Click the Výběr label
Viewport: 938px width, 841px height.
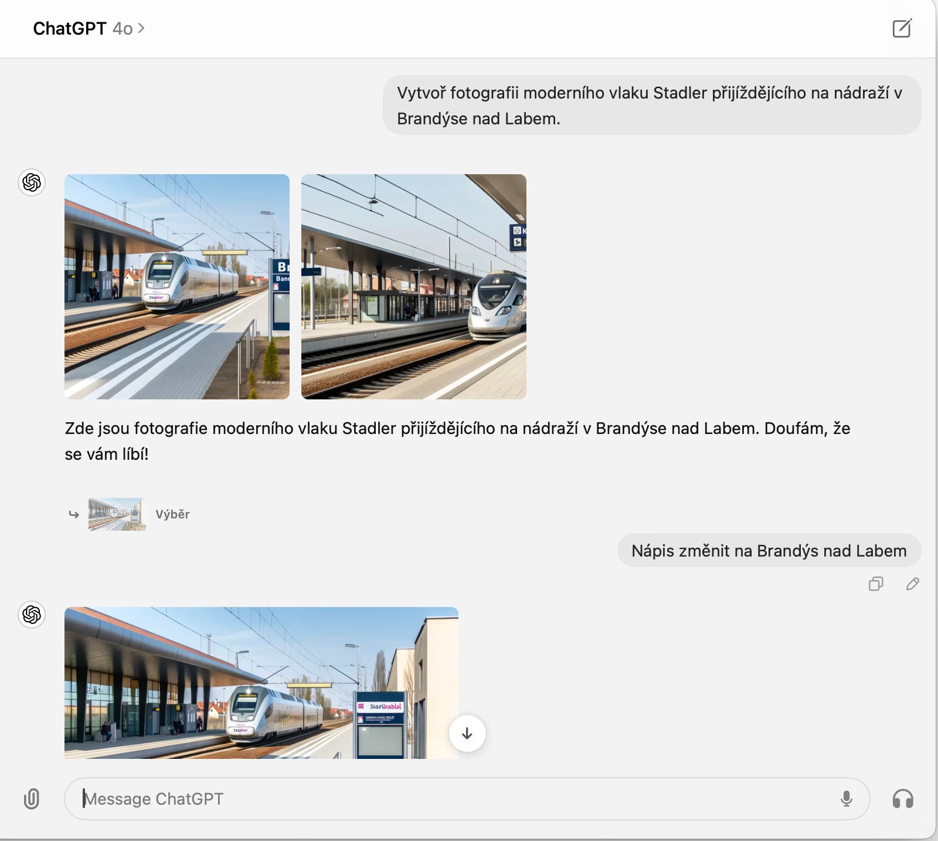pyautogui.click(x=172, y=514)
